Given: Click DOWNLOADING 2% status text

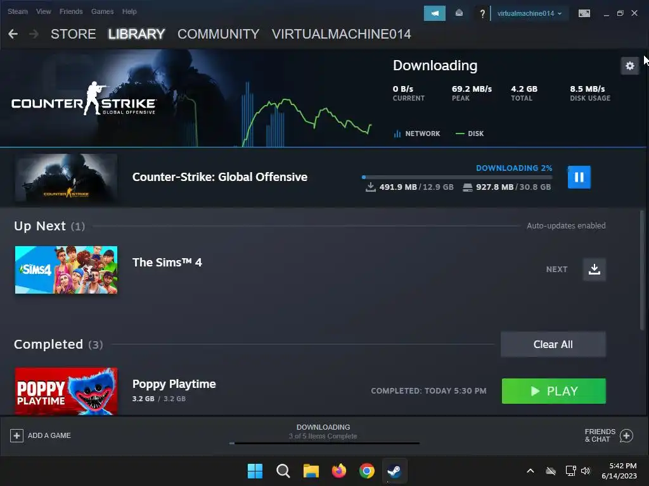Looking at the screenshot, I should click(x=514, y=168).
